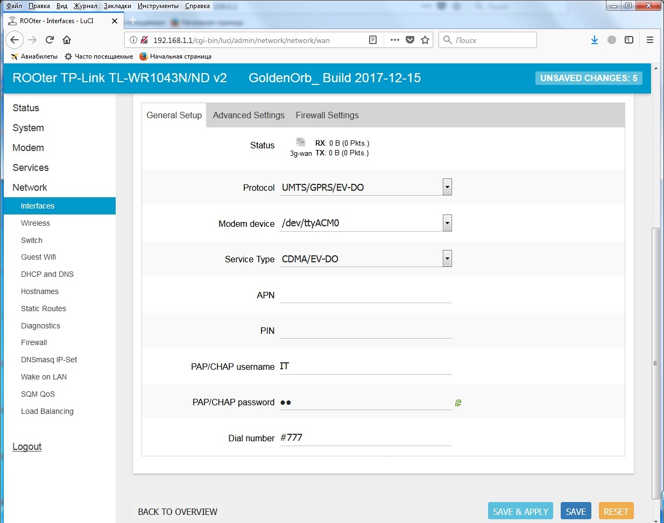Switch to Advanced Settings tab
Screen dimensions: 664x523
pos(249,115)
